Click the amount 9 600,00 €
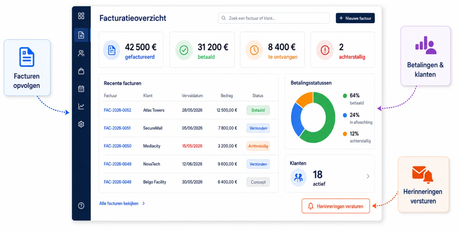This screenshot has width=461, height=232. [227, 164]
